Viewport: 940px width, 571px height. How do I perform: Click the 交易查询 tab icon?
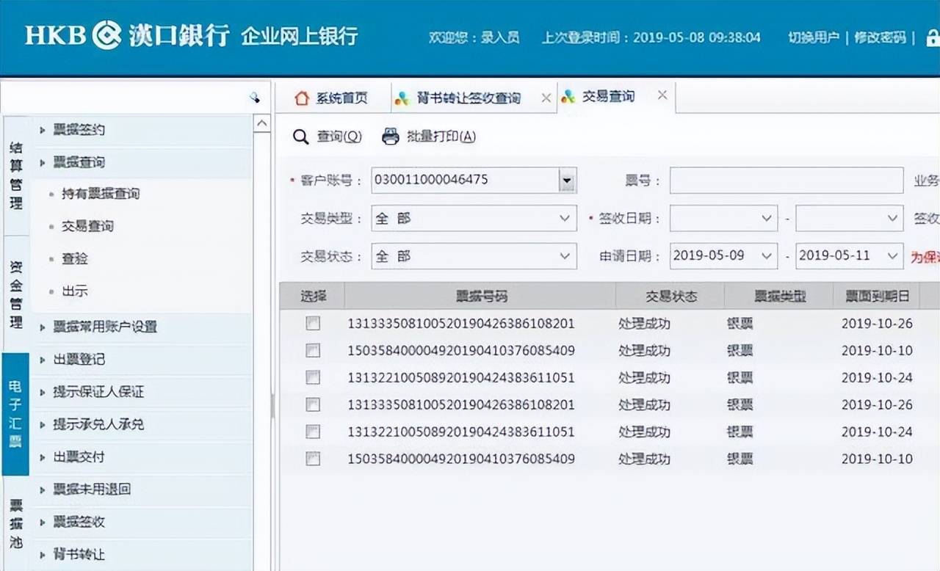(568, 96)
